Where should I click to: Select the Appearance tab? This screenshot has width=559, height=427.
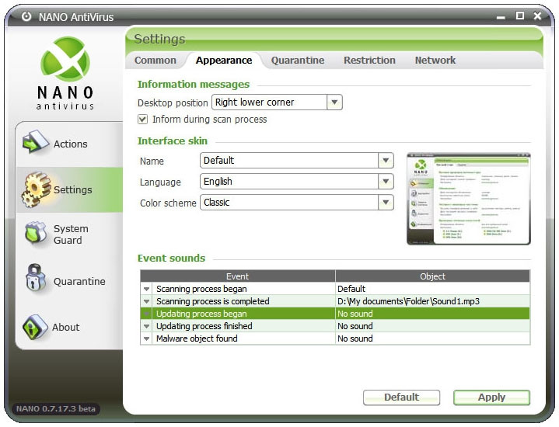click(224, 61)
